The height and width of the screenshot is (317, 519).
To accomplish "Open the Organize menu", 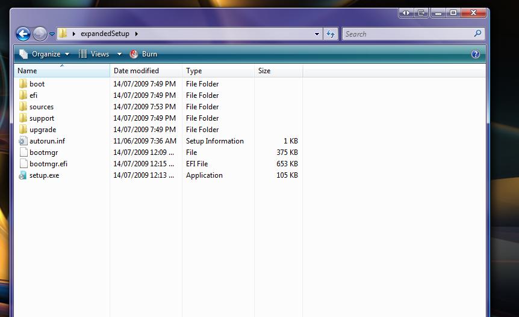I will pos(45,54).
